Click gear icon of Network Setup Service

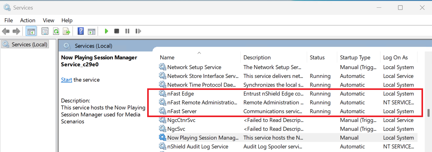(162, 67)
